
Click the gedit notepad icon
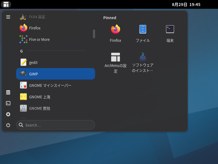[23, 62]
